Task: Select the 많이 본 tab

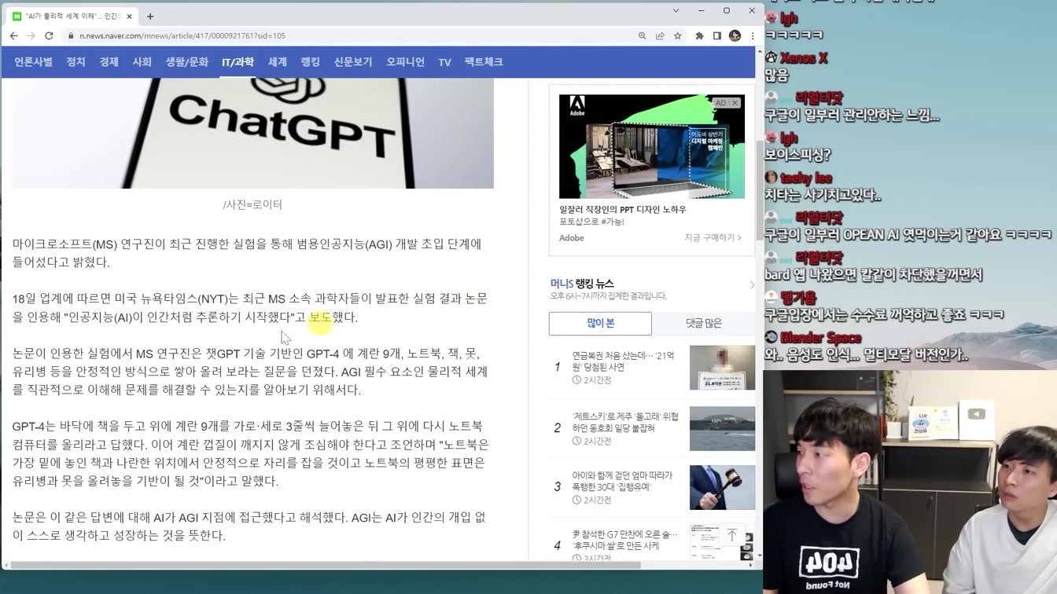Action: tap(600, 323)
